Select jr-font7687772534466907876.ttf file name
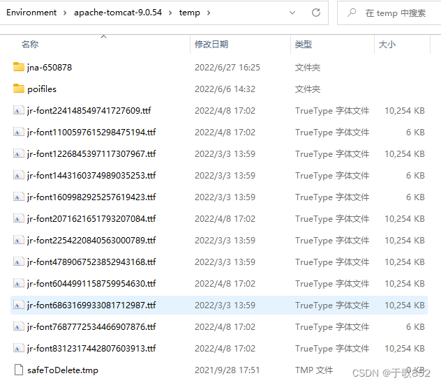 (x=91, y=327)
